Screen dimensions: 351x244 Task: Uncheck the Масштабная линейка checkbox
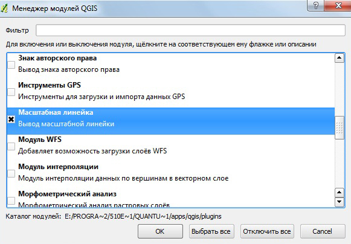click(11, 120)
